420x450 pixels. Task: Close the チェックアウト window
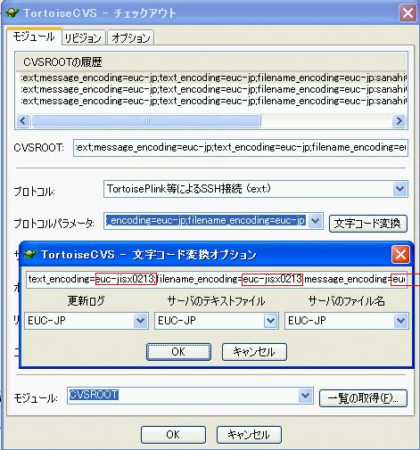(408, 13)
